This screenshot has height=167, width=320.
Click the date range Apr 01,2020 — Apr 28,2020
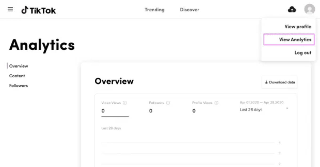pos(262,102)
